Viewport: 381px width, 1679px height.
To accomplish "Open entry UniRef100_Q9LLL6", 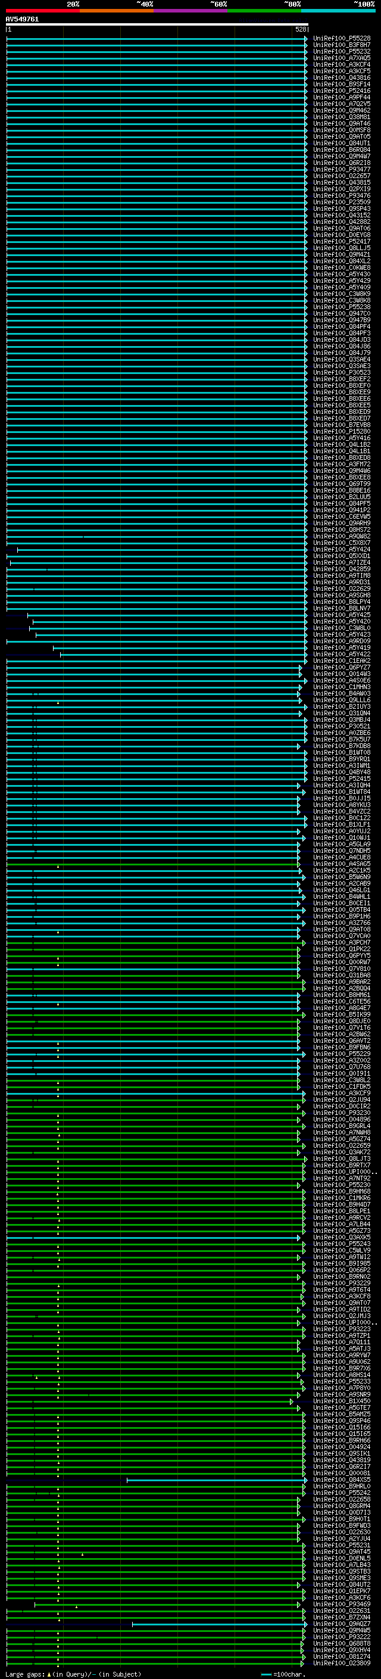I will (341, 700).
